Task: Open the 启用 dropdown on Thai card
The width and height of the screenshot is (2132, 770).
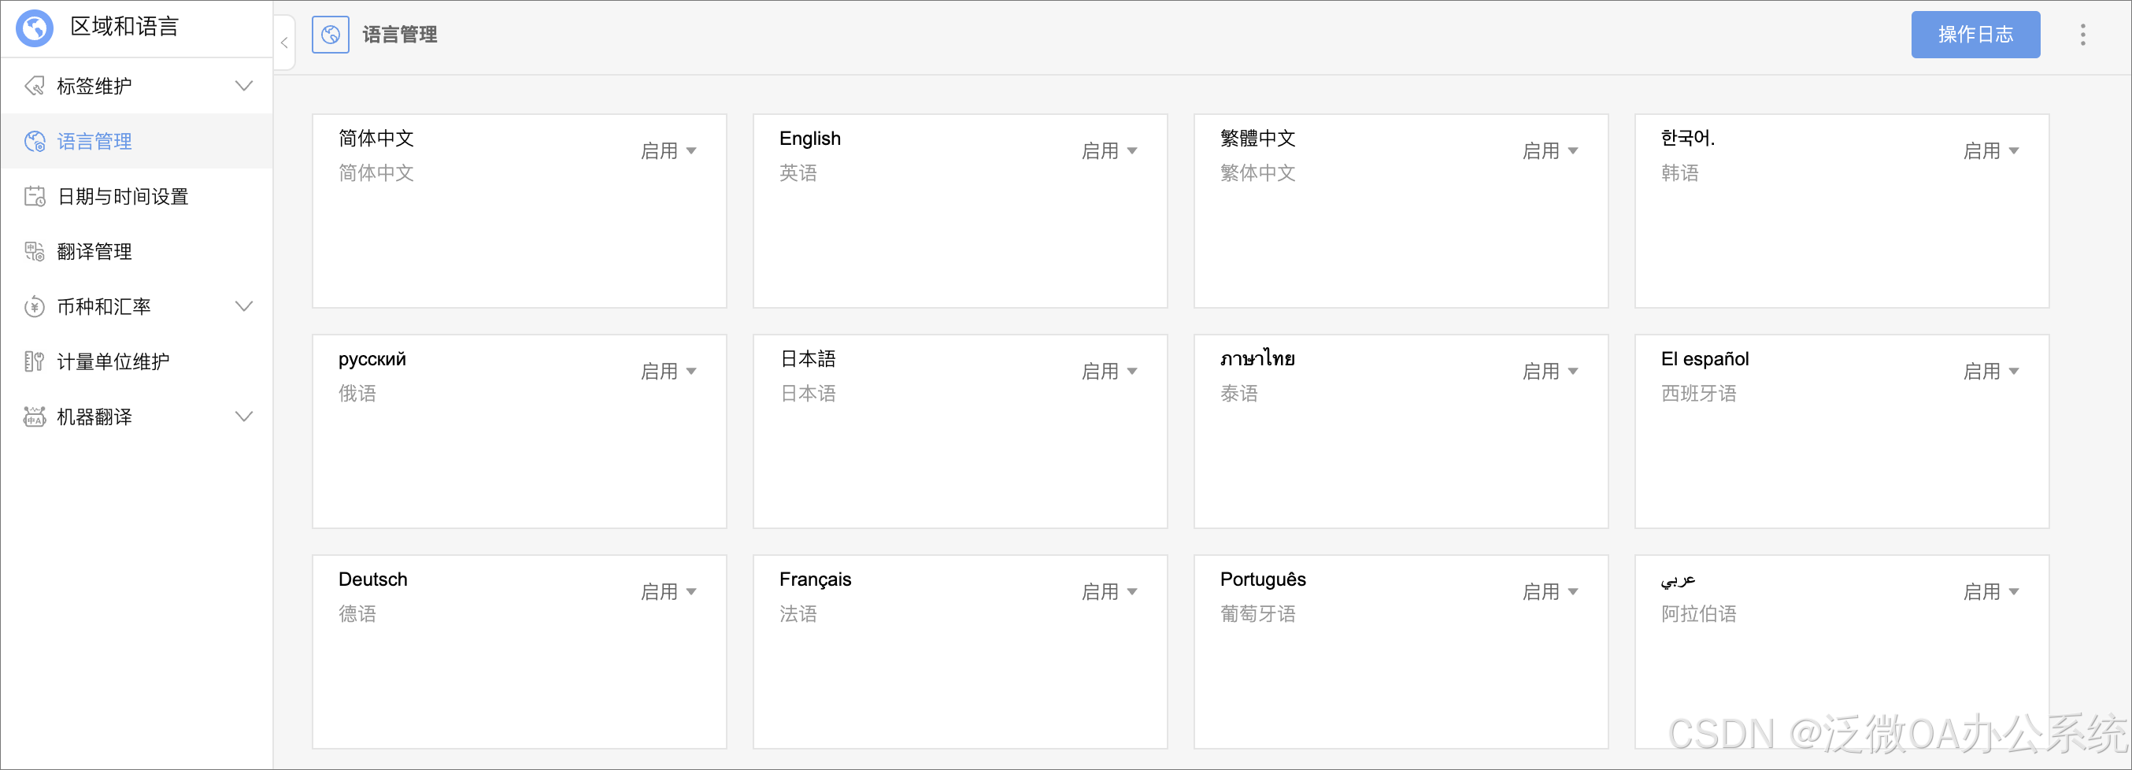Action: (1550, 371)
